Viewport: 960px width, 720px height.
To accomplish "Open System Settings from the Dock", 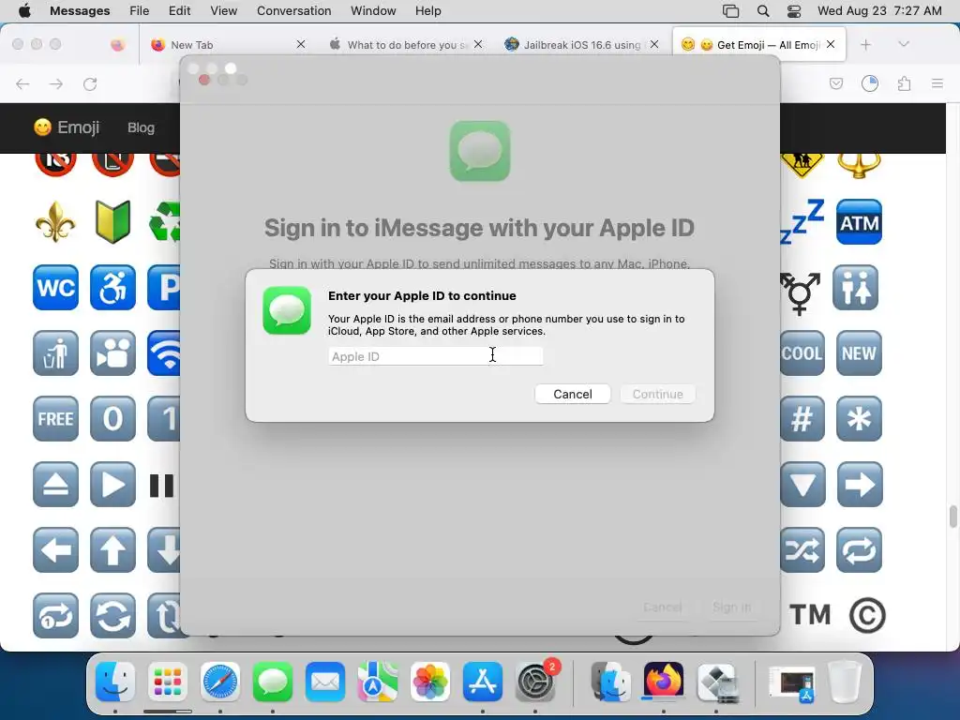I will pyautogui.click(x=535, y=682).
